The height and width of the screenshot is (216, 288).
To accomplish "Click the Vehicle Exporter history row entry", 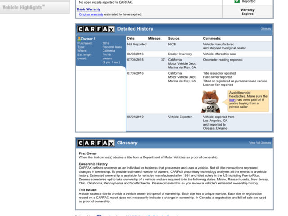I will pyautogui.click(x=199, y=122).
